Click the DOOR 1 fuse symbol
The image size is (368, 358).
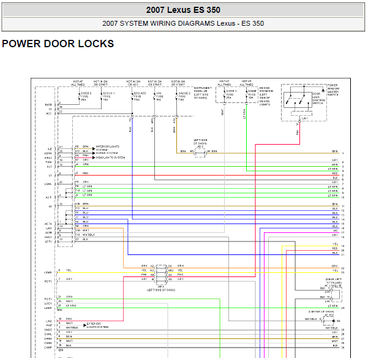[224, 94]
